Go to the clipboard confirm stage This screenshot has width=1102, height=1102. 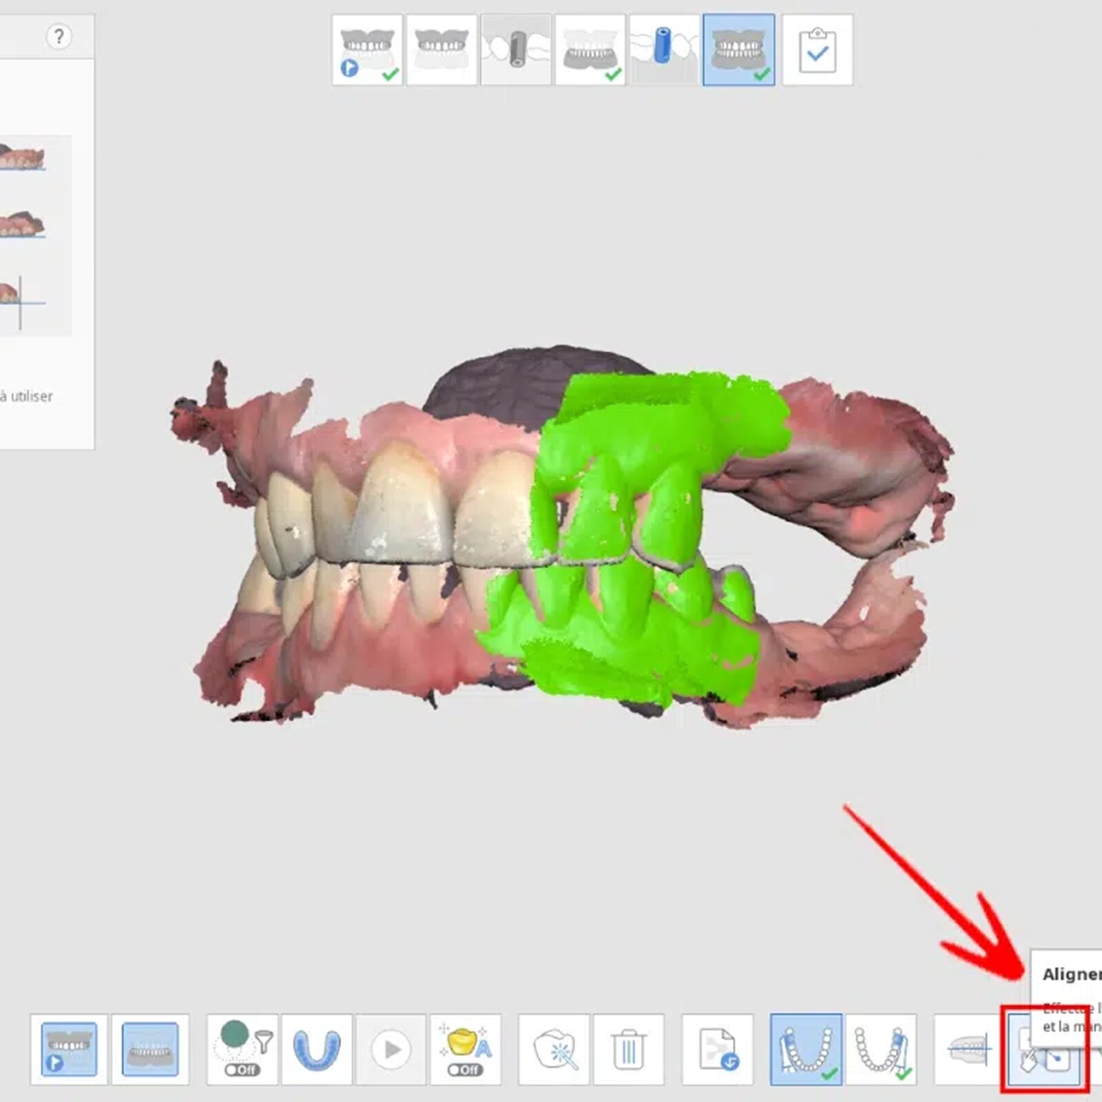coord(818,50)
